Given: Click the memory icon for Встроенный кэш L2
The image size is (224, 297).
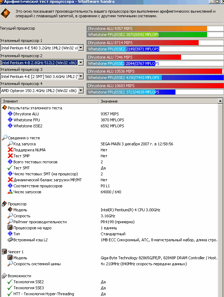Looking at the screenshot, I should click(x=10, y=240).
